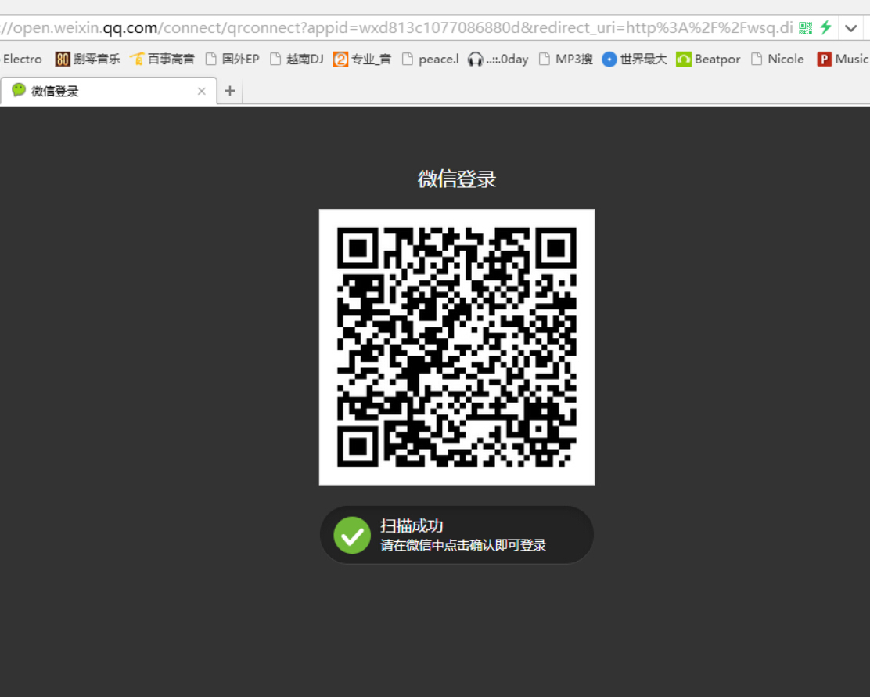Click the headphones icon for 0day bookmark

pos(475,59)
